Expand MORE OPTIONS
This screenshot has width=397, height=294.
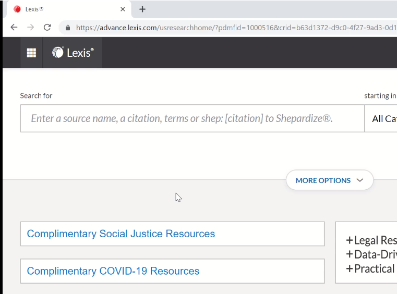pyautogui.click(x=330, y=180)
